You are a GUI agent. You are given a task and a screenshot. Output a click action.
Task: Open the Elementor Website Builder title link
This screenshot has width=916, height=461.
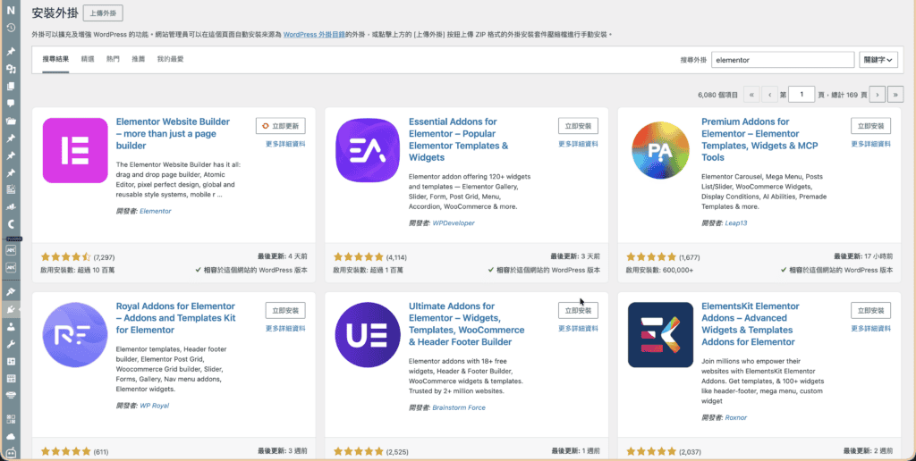click(x=173, y=134)
